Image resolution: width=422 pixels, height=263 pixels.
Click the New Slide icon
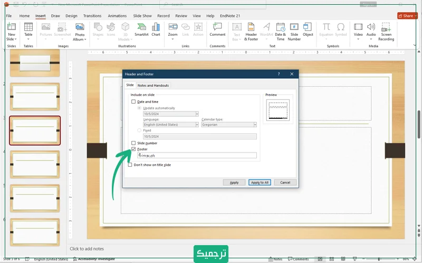pos(11,27)
